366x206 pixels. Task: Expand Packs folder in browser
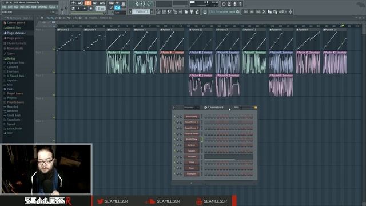[x=10, y=89]
